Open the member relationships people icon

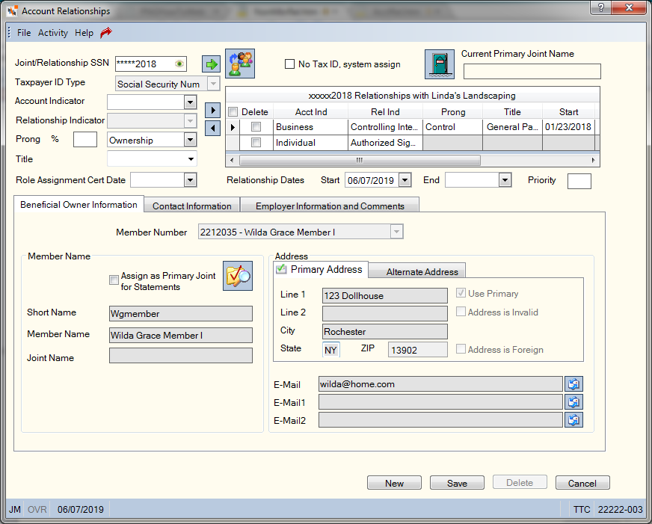[240, 64]
